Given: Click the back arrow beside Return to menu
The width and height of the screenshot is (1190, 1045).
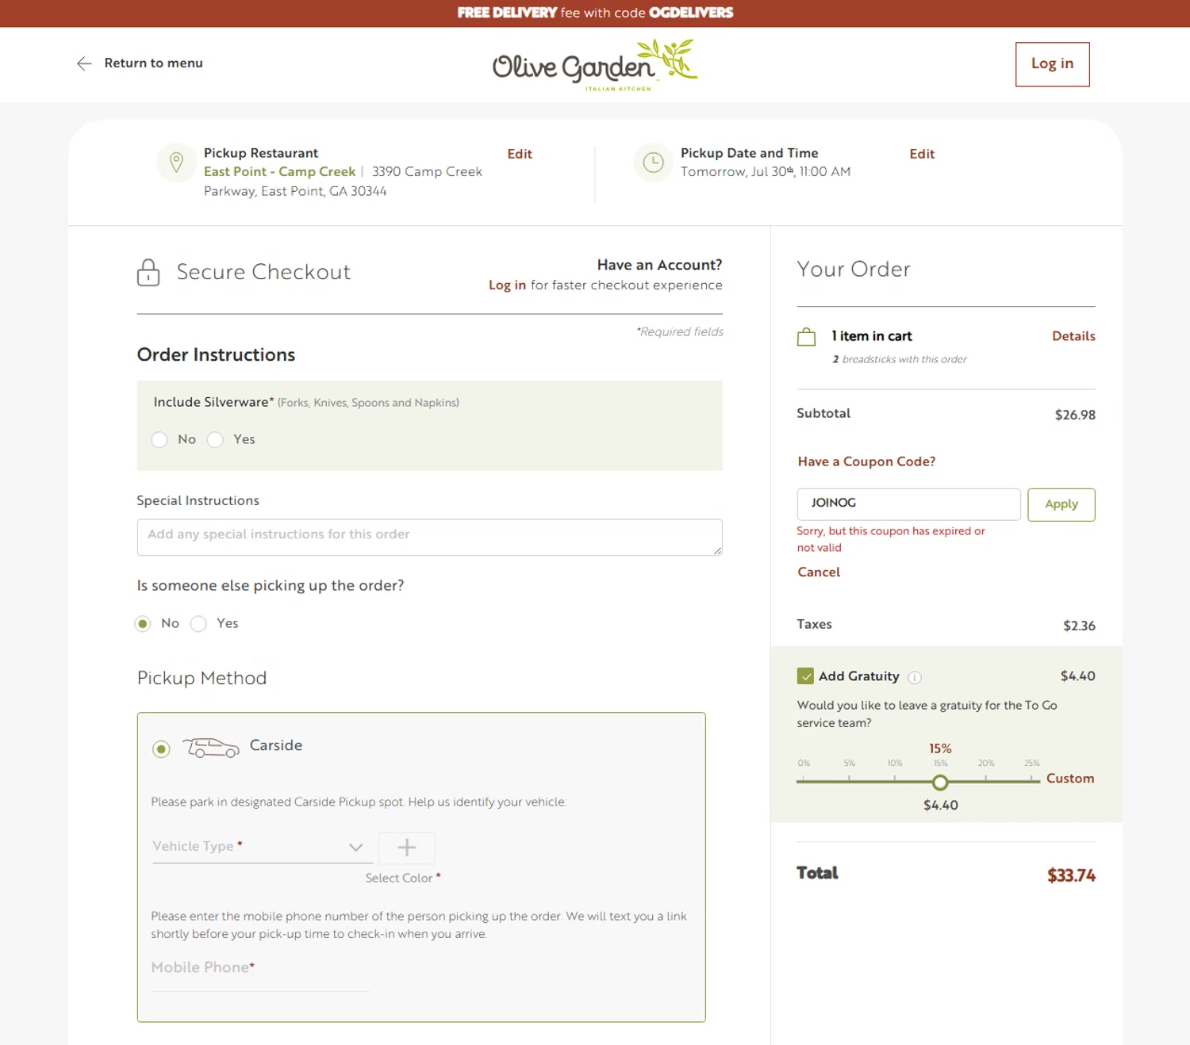Looking at the screenshot, I should [x=84, y=63].
